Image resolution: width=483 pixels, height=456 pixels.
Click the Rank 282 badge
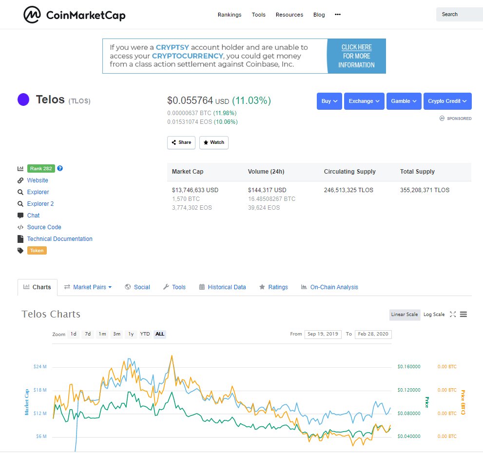[41, 168]
